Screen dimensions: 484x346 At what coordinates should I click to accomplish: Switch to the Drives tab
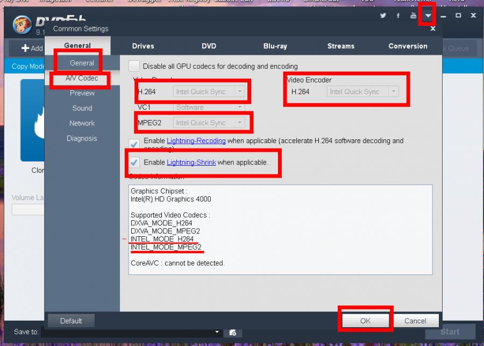click(143, 46)
